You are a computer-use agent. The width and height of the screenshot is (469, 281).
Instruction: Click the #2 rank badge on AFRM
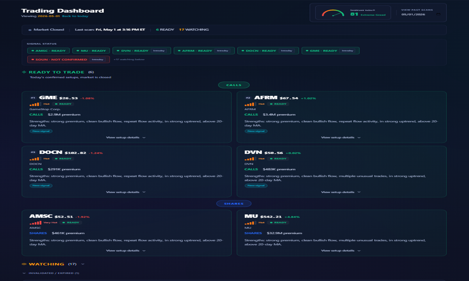pos(248,98)
